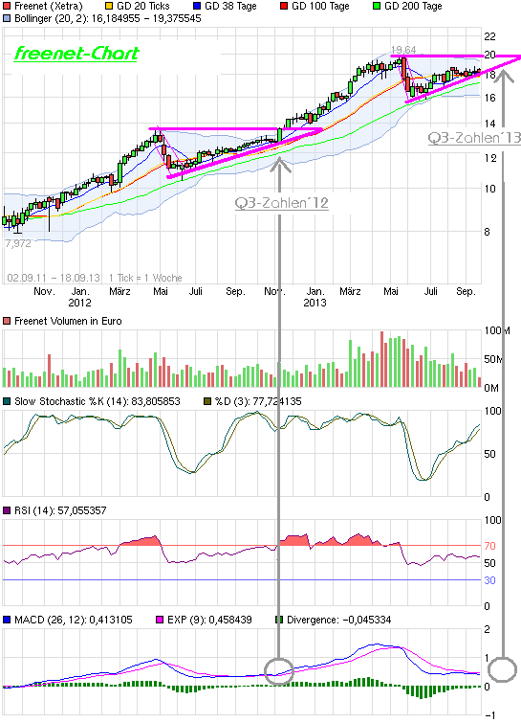
Task: Click the 'Freenet (Xetra)' legend label
Action: tap(49, 7)
